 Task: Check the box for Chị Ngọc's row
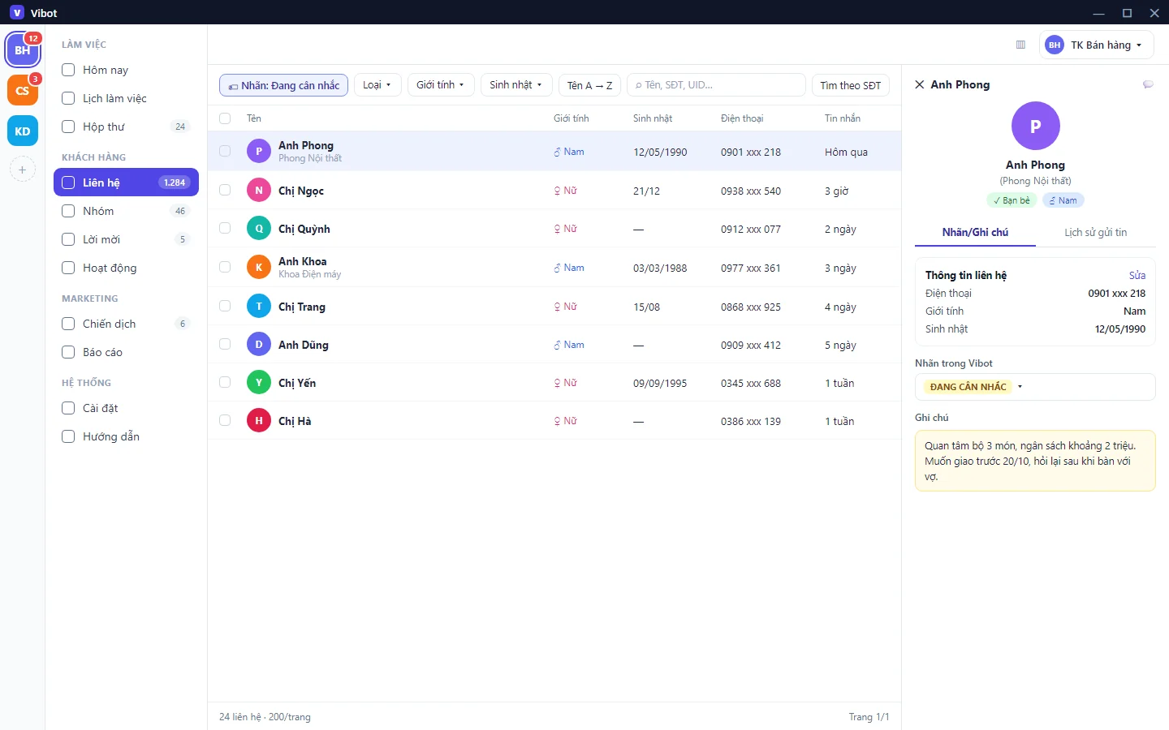pos(225,190)
